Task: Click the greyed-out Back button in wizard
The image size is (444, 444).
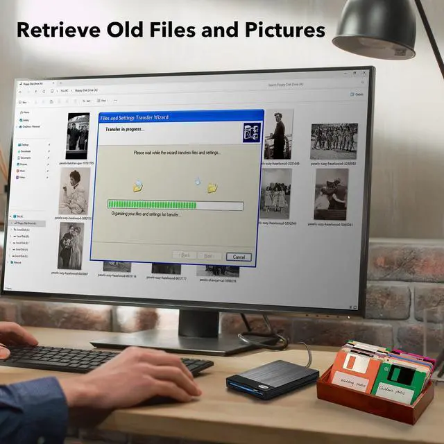Action: 185,255
